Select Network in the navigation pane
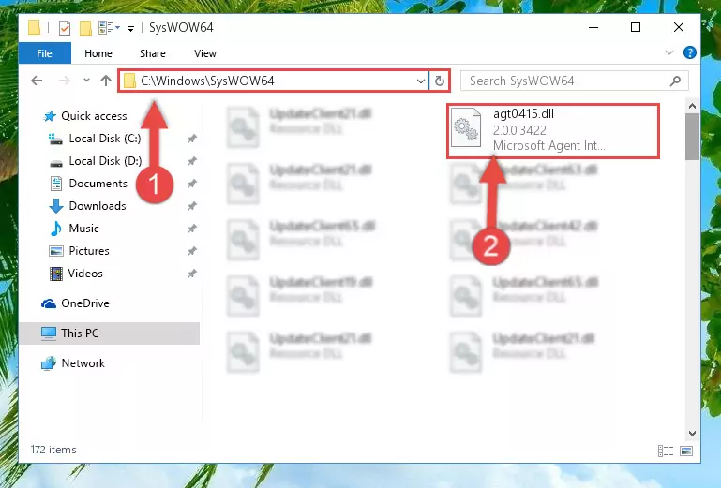Image resolution: width=721 pixels, height=488 pixels. 83,363
